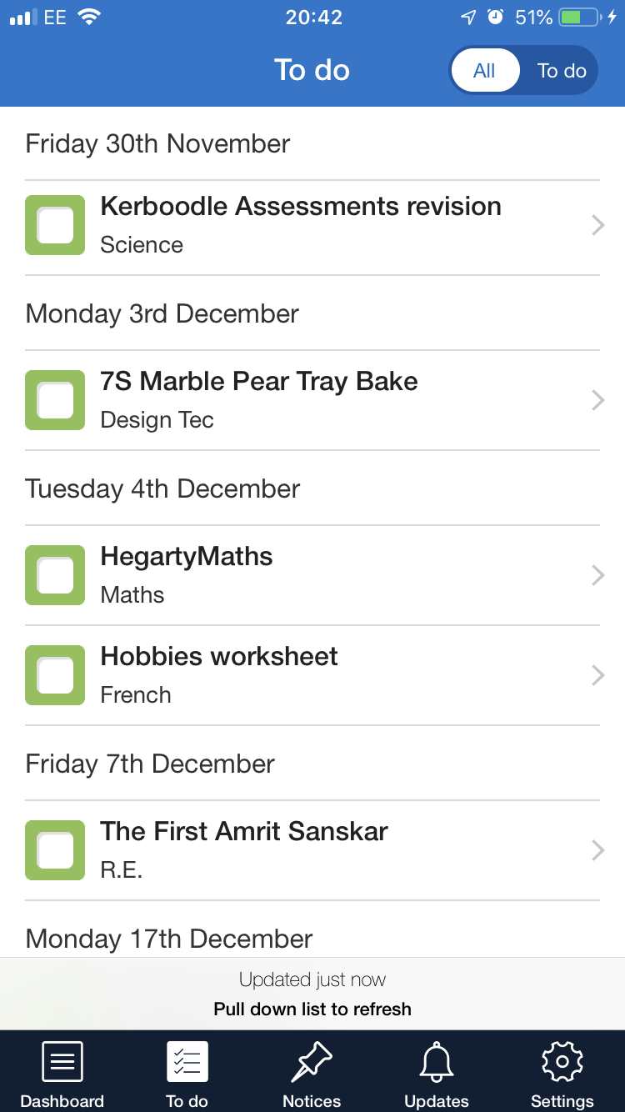625x1112 pixels.
Task: Expand Kerboodle Assessments revision chevron
Action: click(x=597, y=225)
